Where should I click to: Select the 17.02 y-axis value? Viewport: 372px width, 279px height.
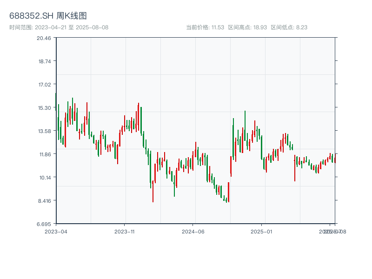tap(44, 85)
